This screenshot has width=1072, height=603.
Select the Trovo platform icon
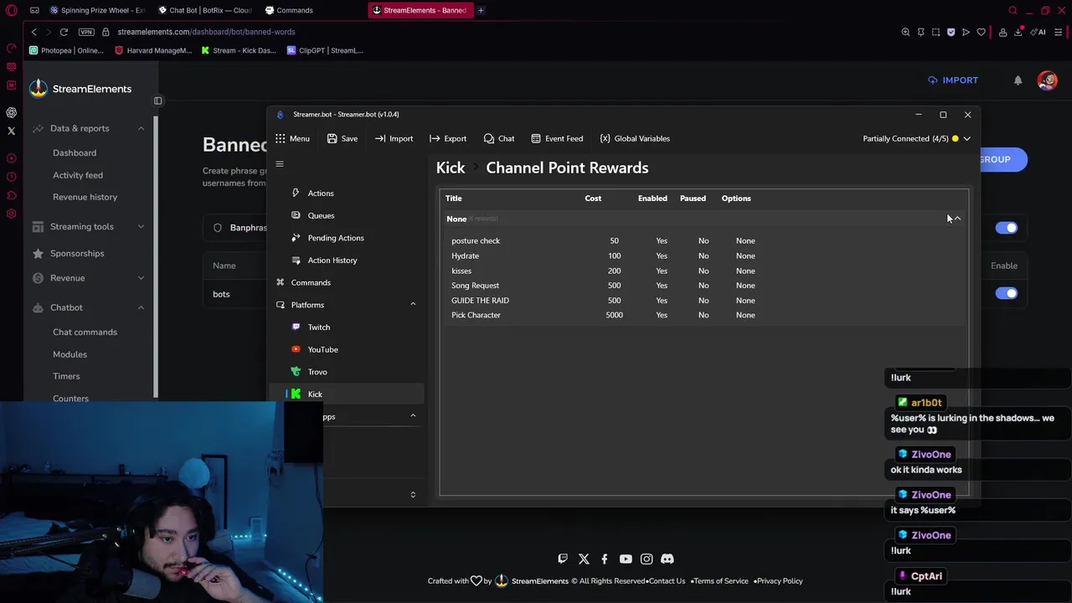(296, 372)
